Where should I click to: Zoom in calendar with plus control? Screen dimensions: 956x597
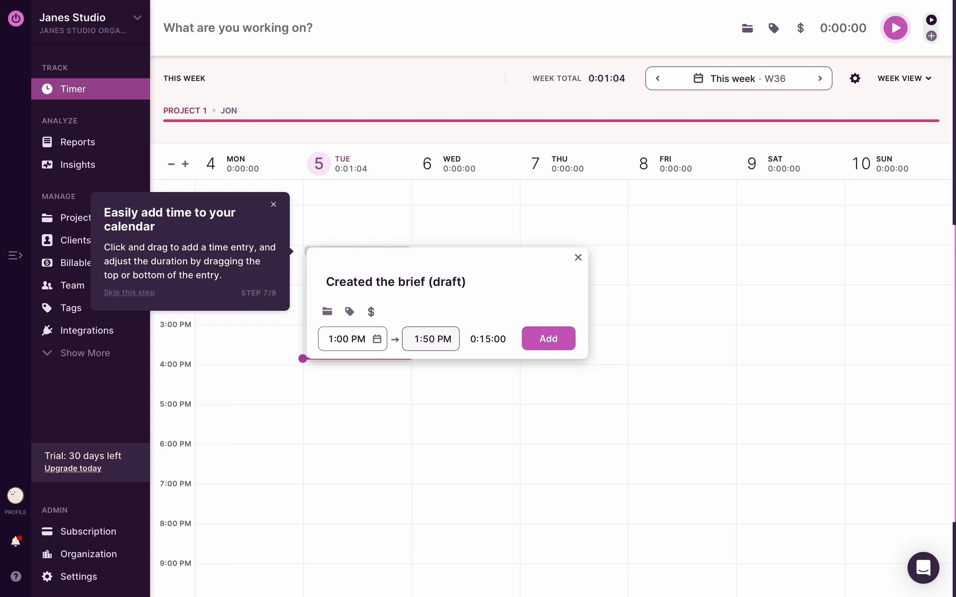coord(185,164)
